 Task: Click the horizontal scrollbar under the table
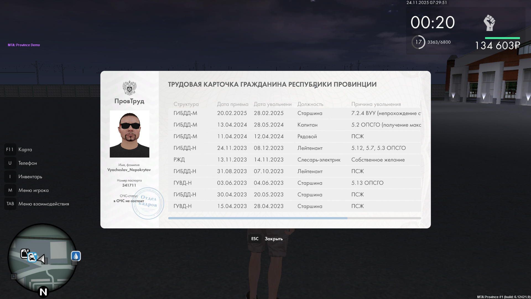[x=257, y=218]
